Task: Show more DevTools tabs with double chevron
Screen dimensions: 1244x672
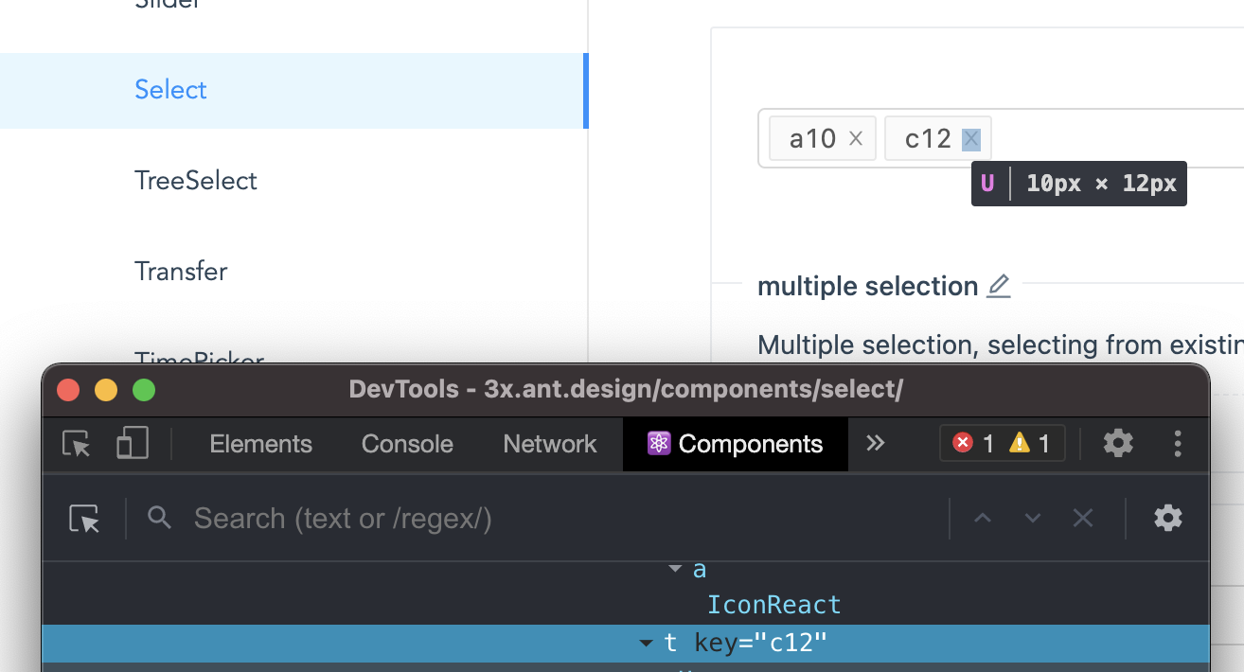Action: (x=876, y=443)
